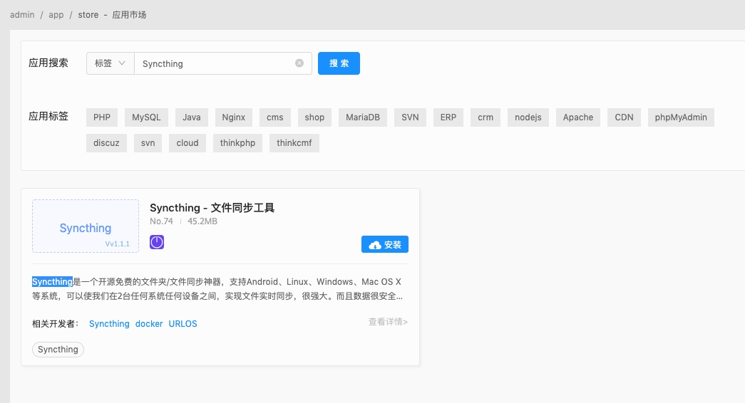Open the 标签 search type dropdown
The height and width of the screenshot is (403, 745).
tap(111, 63)
